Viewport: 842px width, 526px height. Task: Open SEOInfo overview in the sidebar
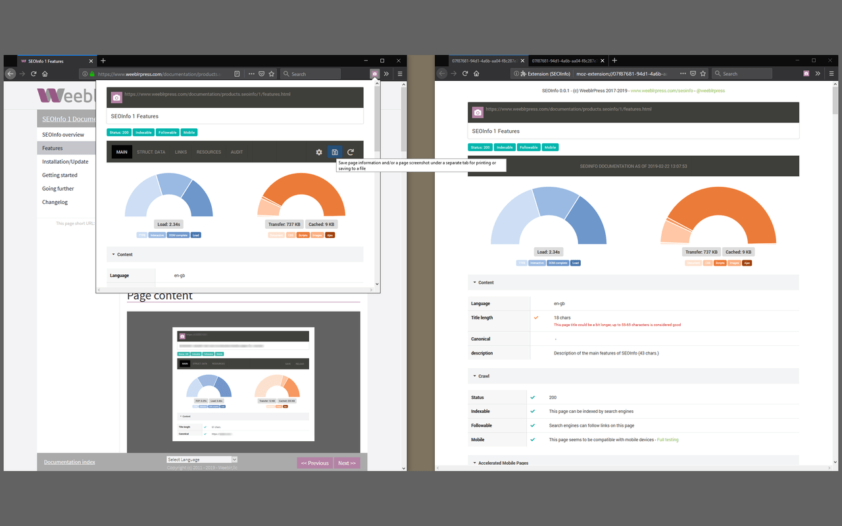pos(63,134)
